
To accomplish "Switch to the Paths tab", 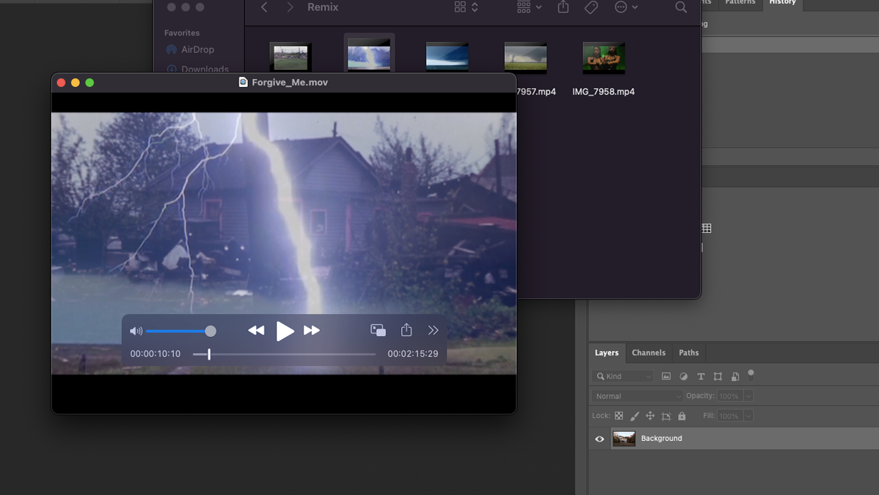I will pyautogui.click(x=689, y=353).
